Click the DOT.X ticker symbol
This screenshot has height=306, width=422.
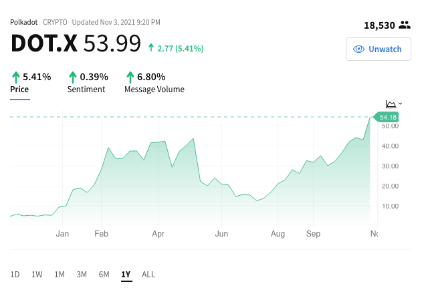click(44, 43)
